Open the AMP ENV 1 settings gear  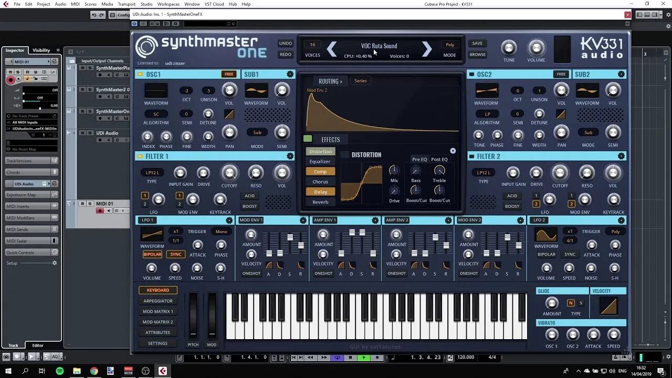pyautogui.click(x=375, y=220)
